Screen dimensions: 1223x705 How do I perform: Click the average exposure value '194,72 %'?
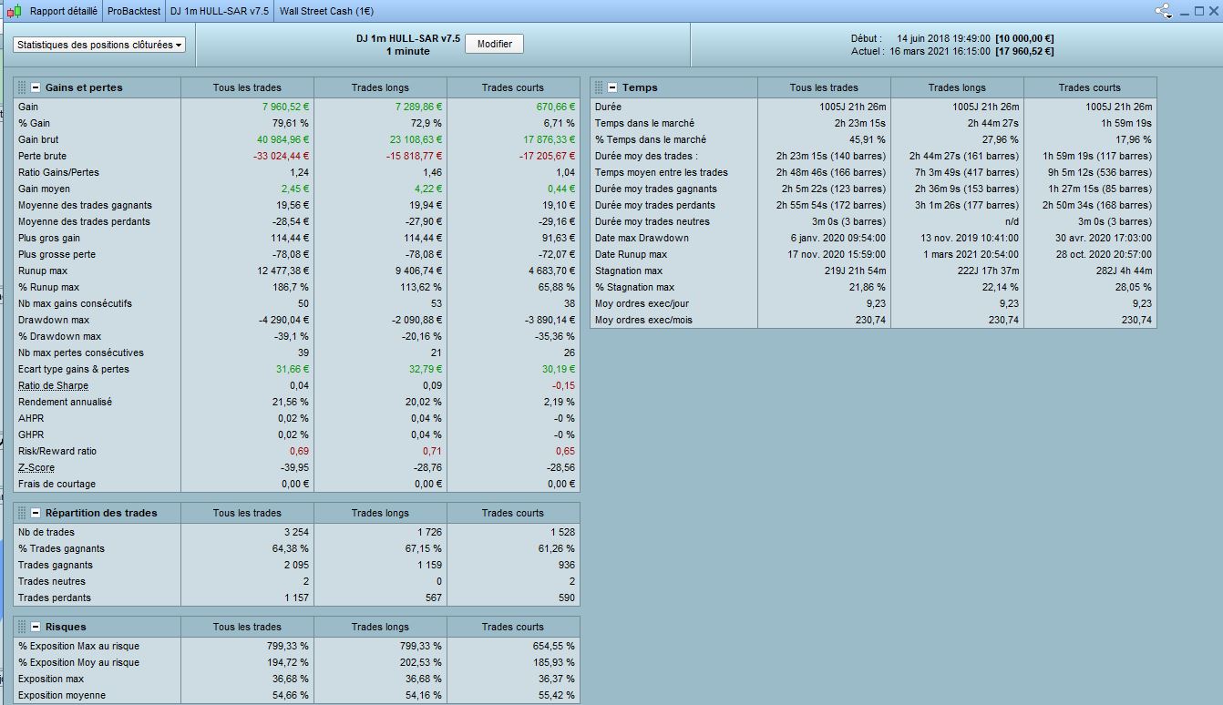click(288, 662)
